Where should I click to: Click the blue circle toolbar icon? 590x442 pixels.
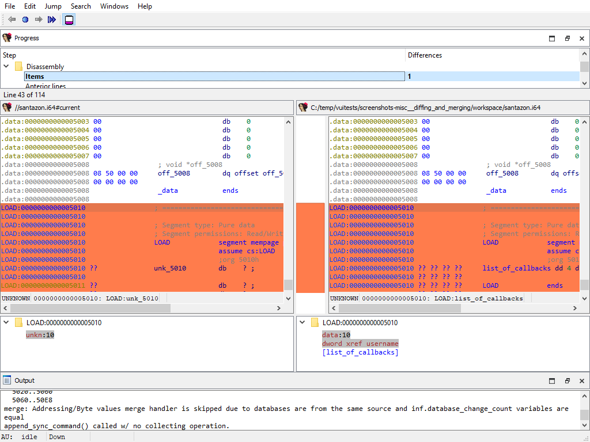[25, 20]
